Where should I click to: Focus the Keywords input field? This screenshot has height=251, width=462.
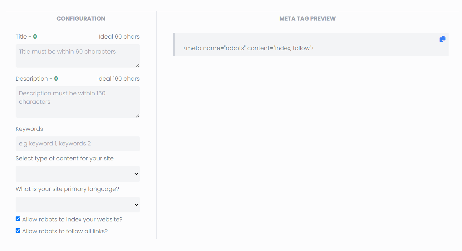coord(77,144)
